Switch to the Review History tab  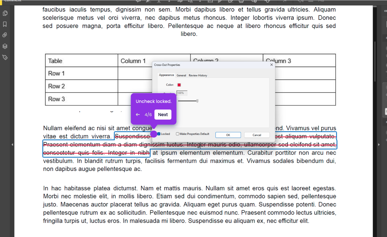[x=198, y=75]
